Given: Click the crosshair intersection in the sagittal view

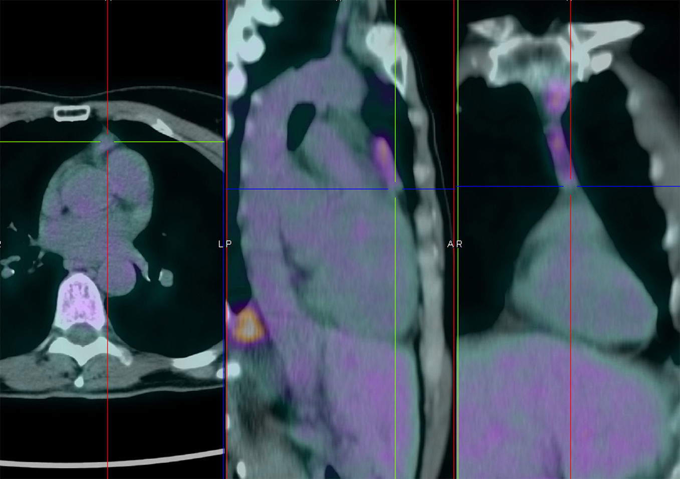Looking at the screenshot, I should point(395,189).
